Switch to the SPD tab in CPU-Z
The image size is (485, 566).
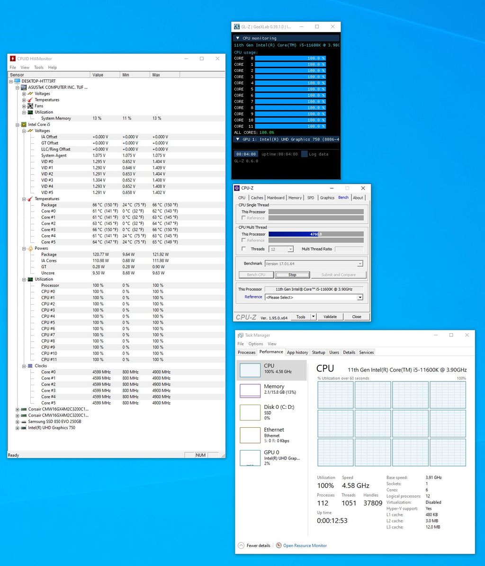pyautogui.click(x=311, y=198)
